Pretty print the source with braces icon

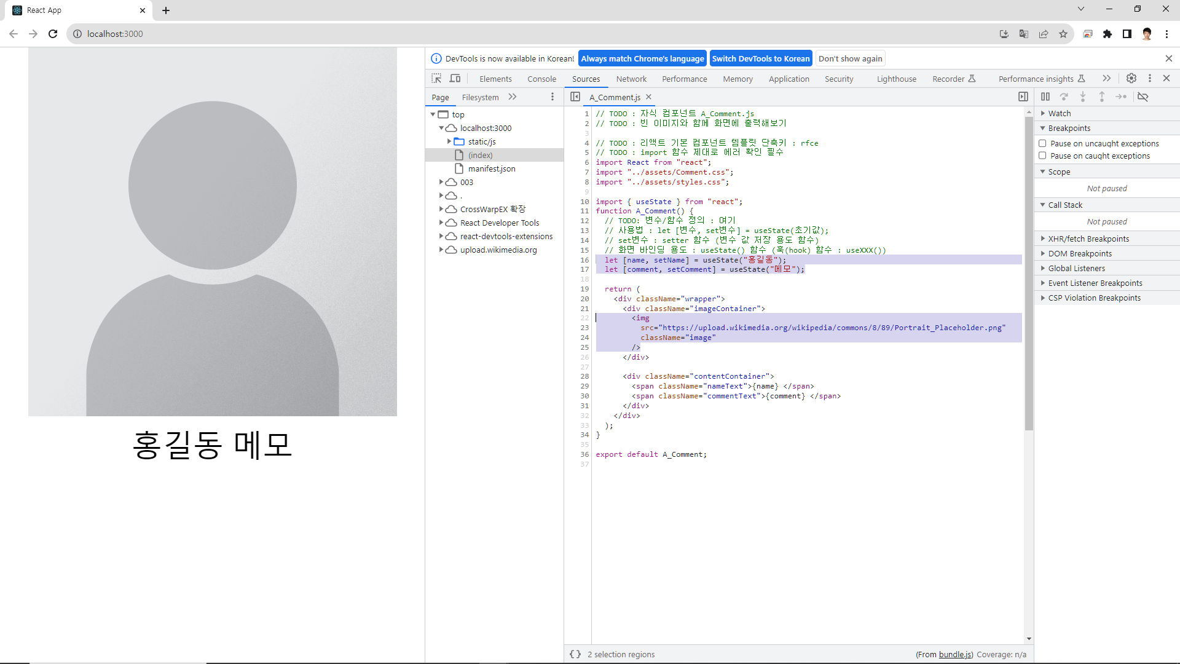click(x=575, y=654)
